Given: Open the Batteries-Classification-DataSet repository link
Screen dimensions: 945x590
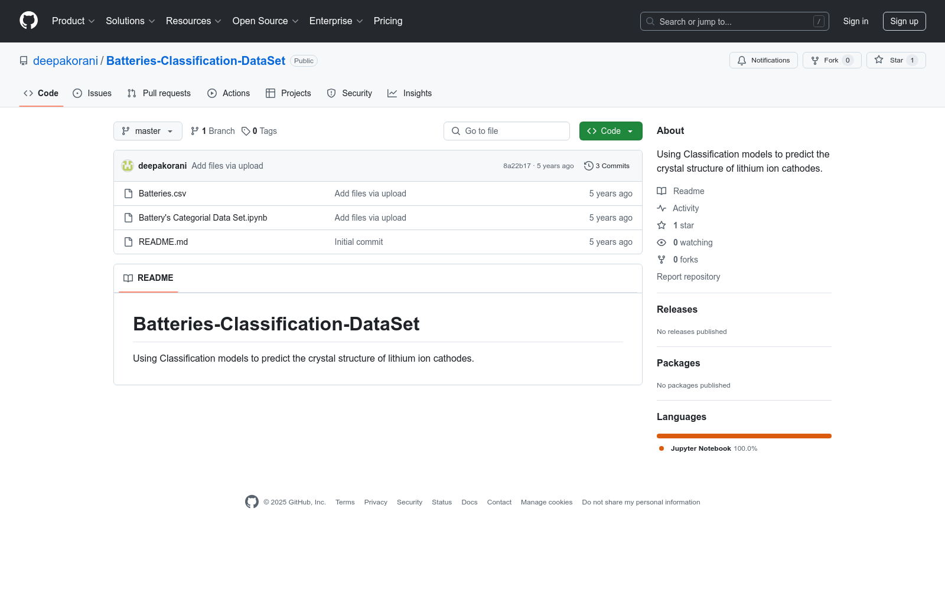Looking at the screenshot, I should 195,61.
